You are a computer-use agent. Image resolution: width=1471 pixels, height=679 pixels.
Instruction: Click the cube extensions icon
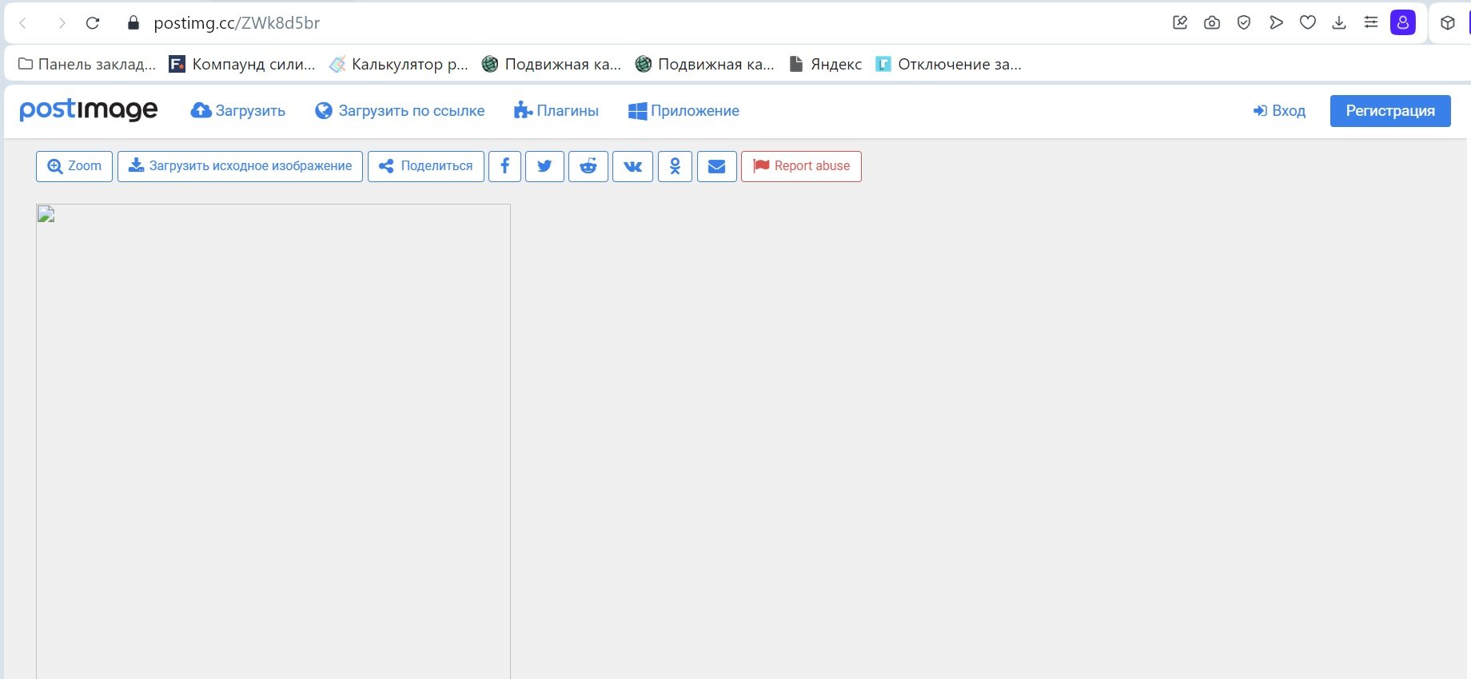(1448, 23)
